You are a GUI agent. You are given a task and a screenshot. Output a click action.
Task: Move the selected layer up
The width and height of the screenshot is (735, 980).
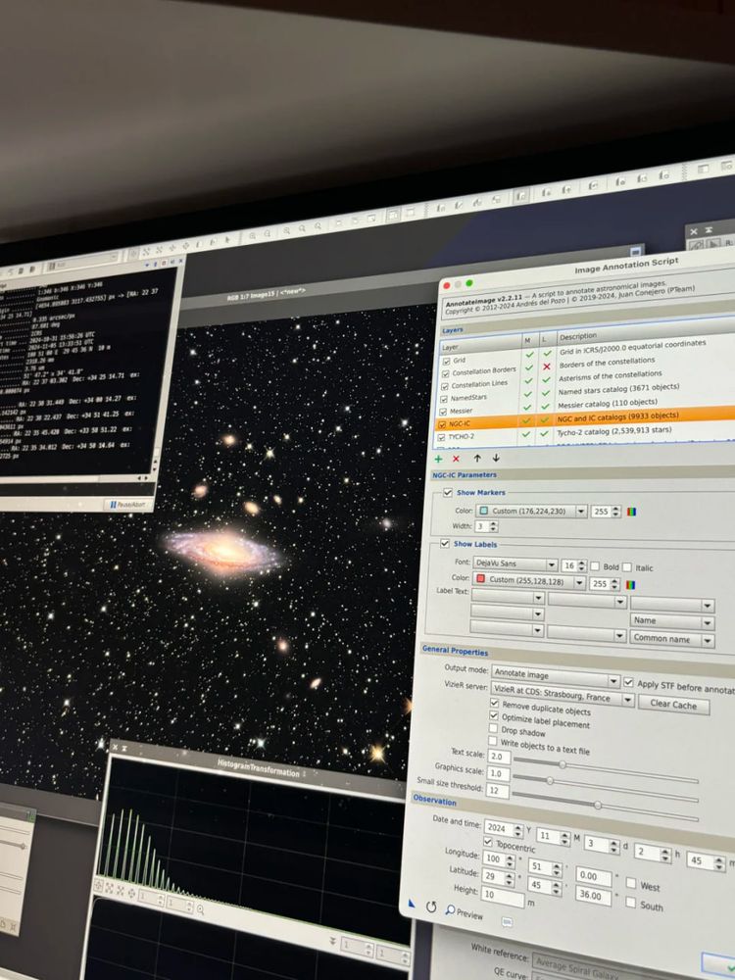coord(477,458)
